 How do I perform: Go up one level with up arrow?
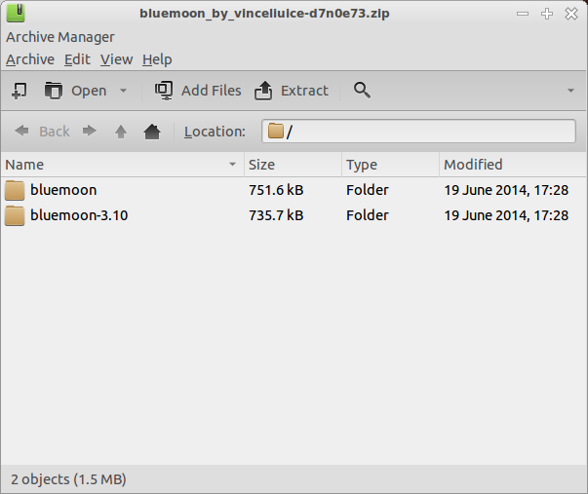(x=121, y=132)
